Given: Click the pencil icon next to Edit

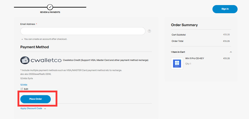Looking at the screenshot, I should click(22, 89).
